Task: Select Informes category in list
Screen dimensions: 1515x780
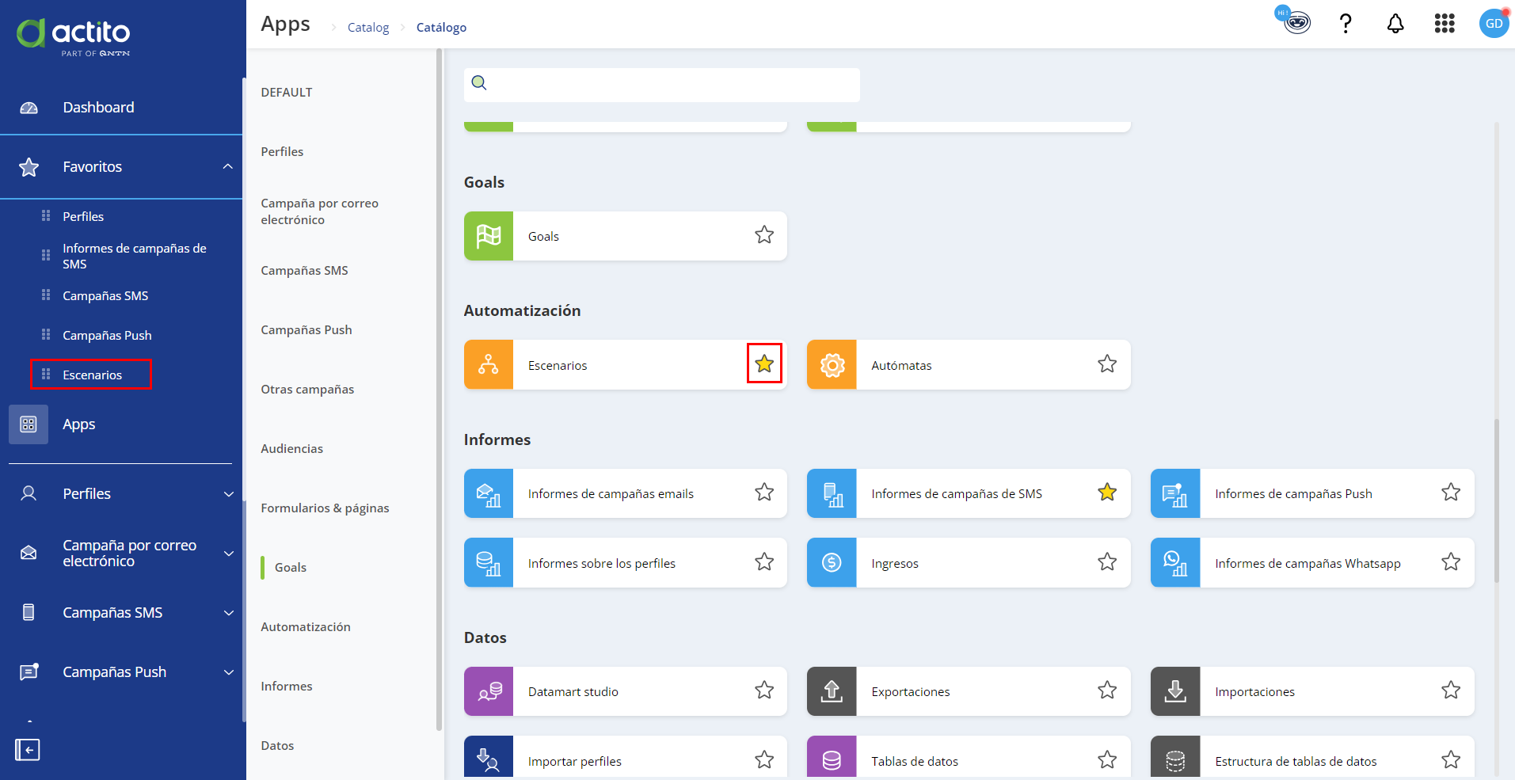Action: coord(287,687)
